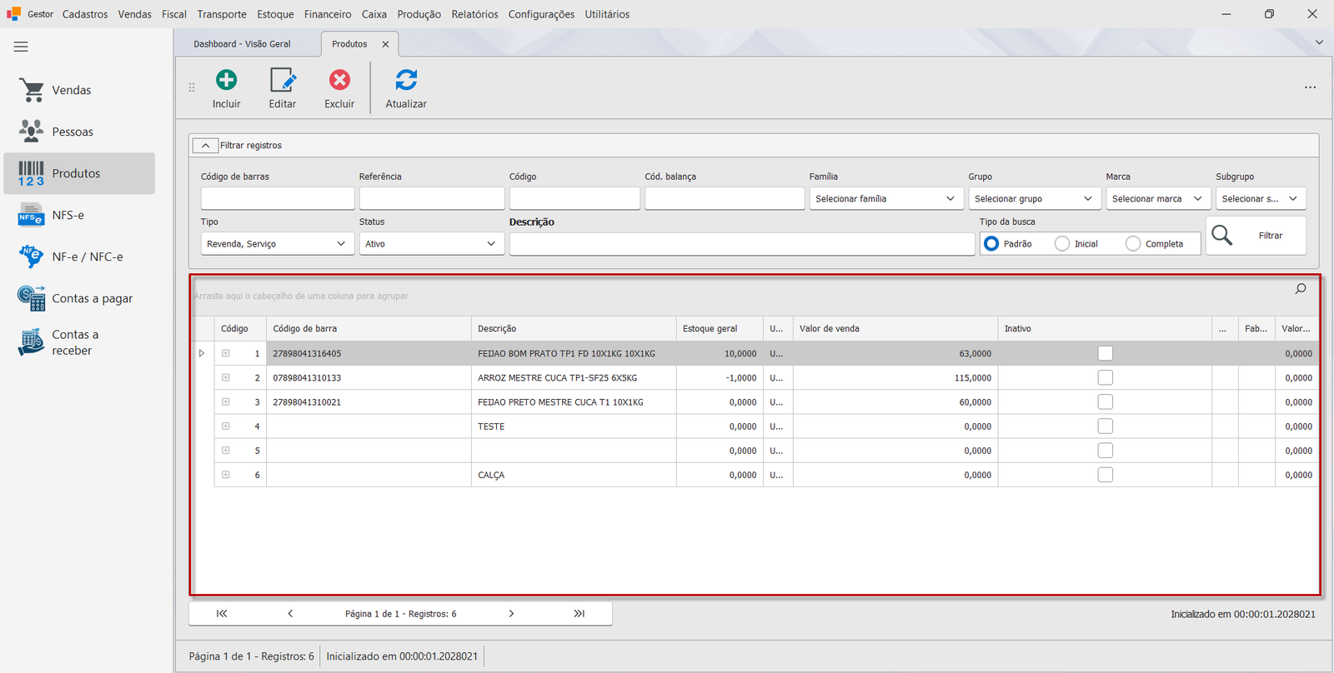Open the Financeiro menu
The width and height of the screenshot is (1334, 673).
tap(328, 14)
